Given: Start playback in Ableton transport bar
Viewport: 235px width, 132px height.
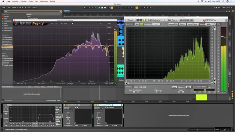Looking at the screenshot, I should pyautogui.click(x=99, y=8).
